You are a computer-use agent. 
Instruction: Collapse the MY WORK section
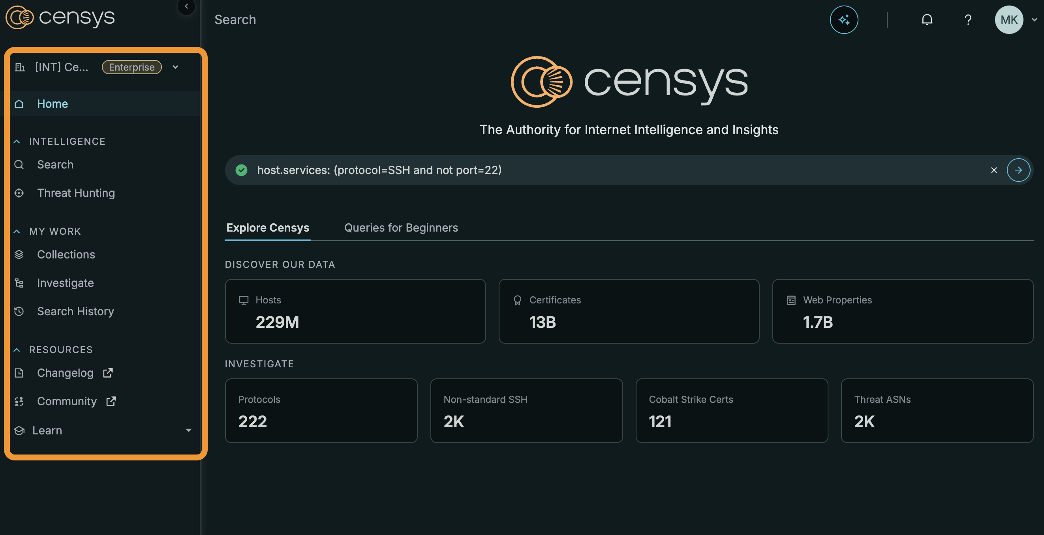pos(17,231)
